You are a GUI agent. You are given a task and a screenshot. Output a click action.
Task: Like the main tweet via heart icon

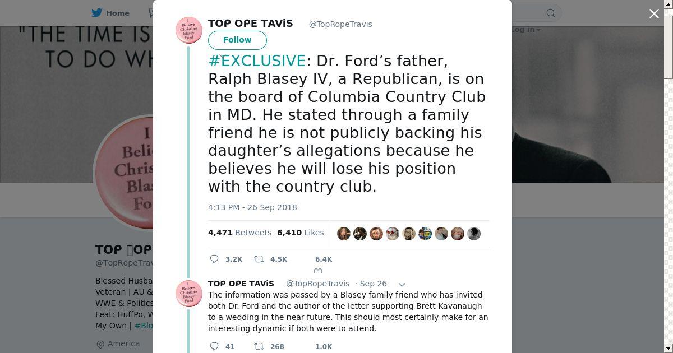pos(317,271)
